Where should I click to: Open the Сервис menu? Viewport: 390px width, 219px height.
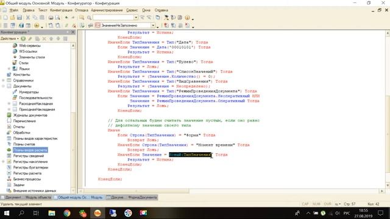132,10
